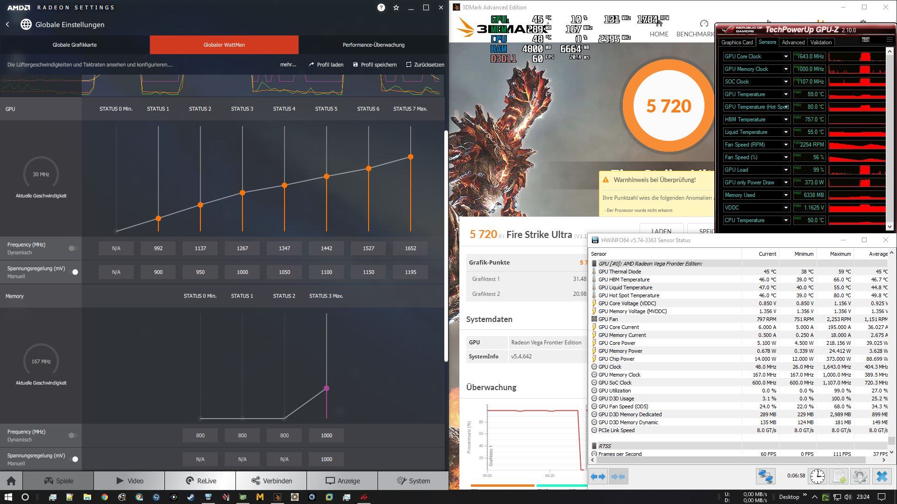The image size is (897, 504).
Task: Click Zurücksetzen reset button
Action: pos(425,64)
